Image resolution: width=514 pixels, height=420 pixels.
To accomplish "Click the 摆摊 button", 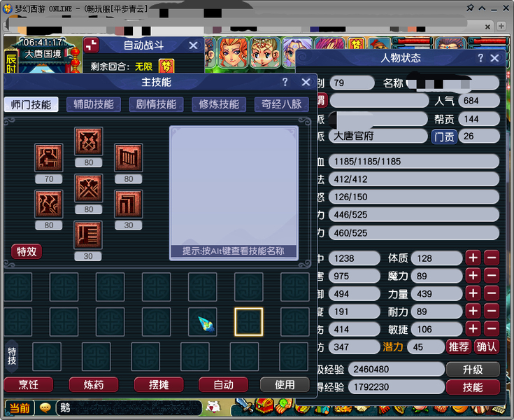I will point(159,384).
